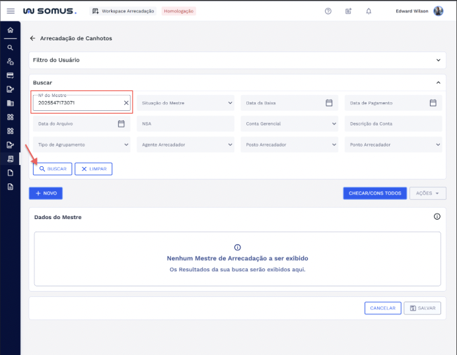The height and width of the screenshot is (355, 457).
Task: Open calendar for Data da Baixa
Action: coord(329,103)
